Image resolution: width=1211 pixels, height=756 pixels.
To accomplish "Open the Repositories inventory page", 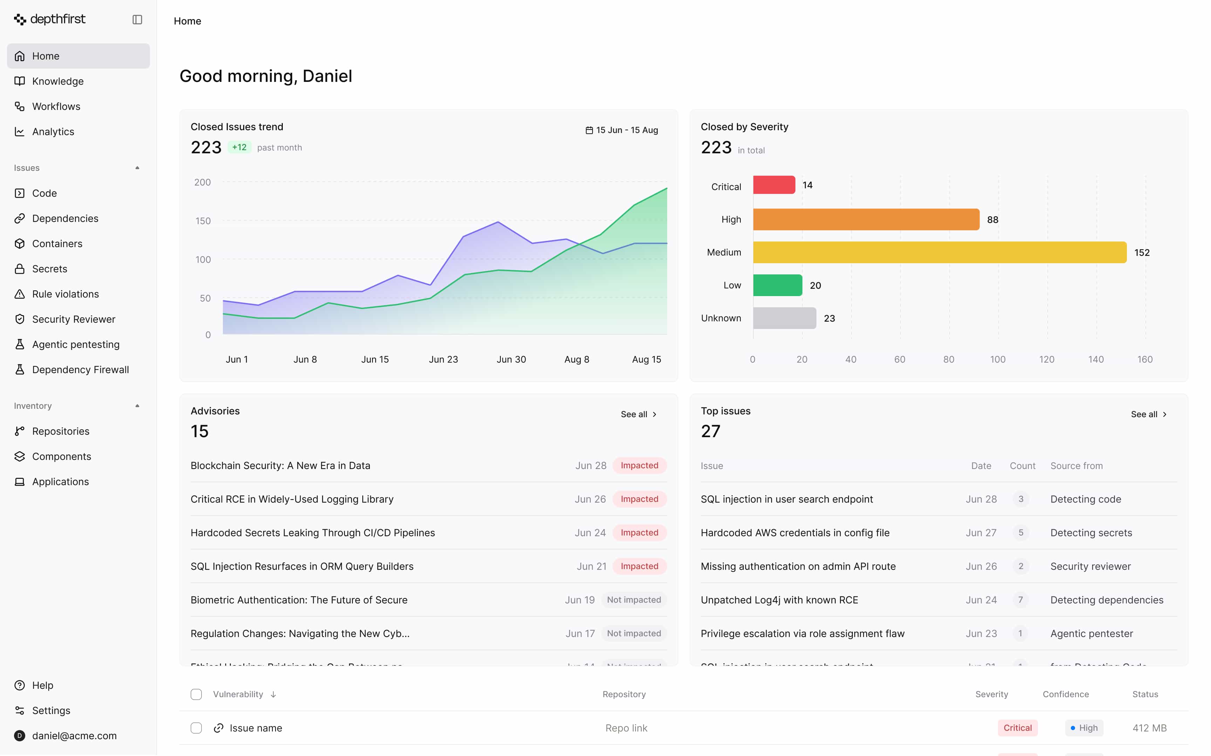I will click(78, 431).
